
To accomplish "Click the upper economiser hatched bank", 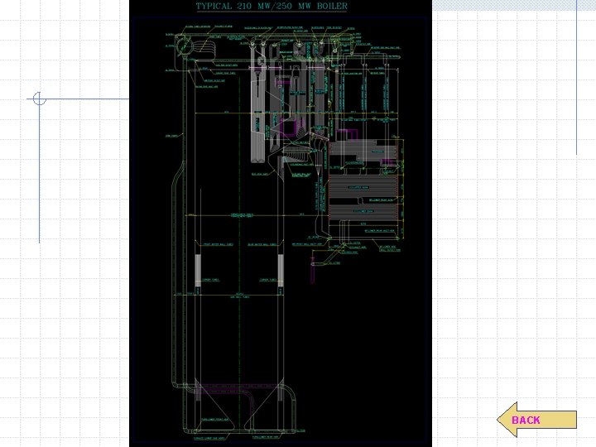I will [363, 186].
